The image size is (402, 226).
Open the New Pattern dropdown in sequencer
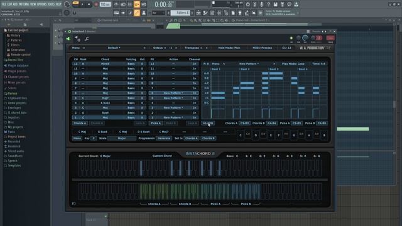pos(249,64)
